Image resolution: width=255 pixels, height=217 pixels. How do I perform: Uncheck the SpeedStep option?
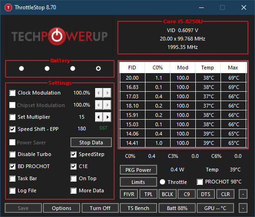pos(74,154)
